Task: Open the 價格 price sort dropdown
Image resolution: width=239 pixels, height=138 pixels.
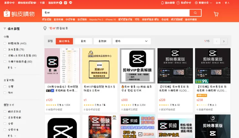Action: 132,41
